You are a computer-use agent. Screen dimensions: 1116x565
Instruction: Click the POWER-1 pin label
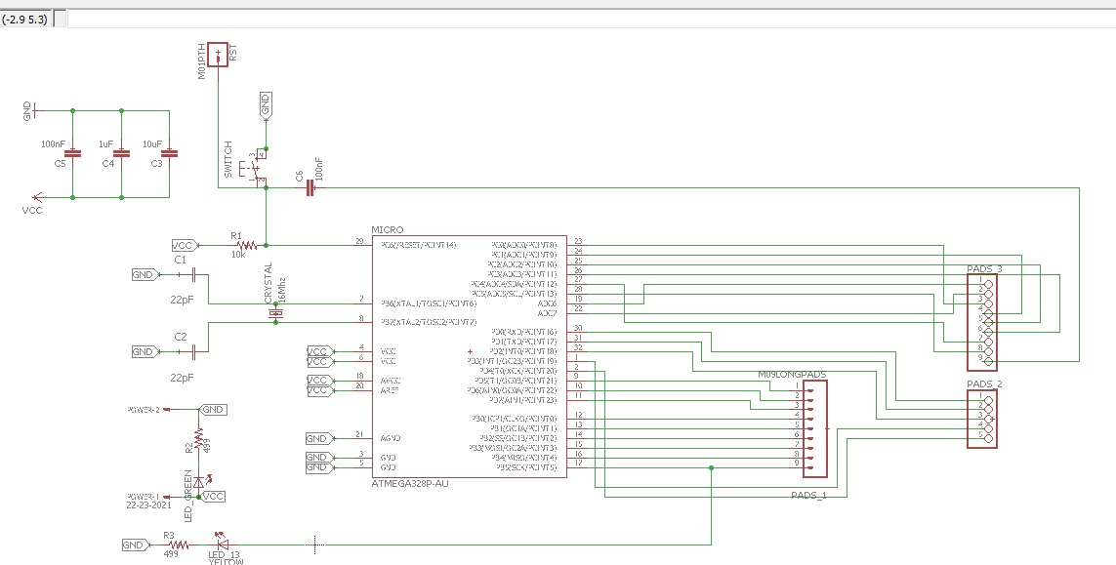click(144, 497)
